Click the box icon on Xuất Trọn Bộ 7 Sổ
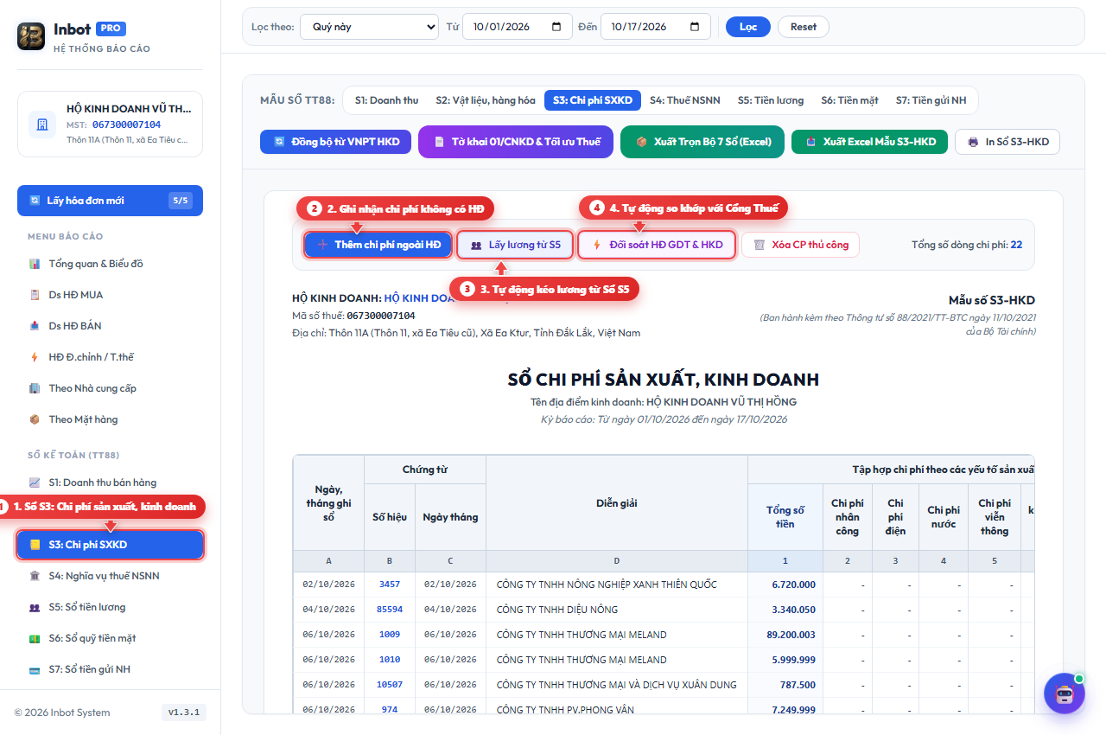The image size is (1106, 735). 641,142
